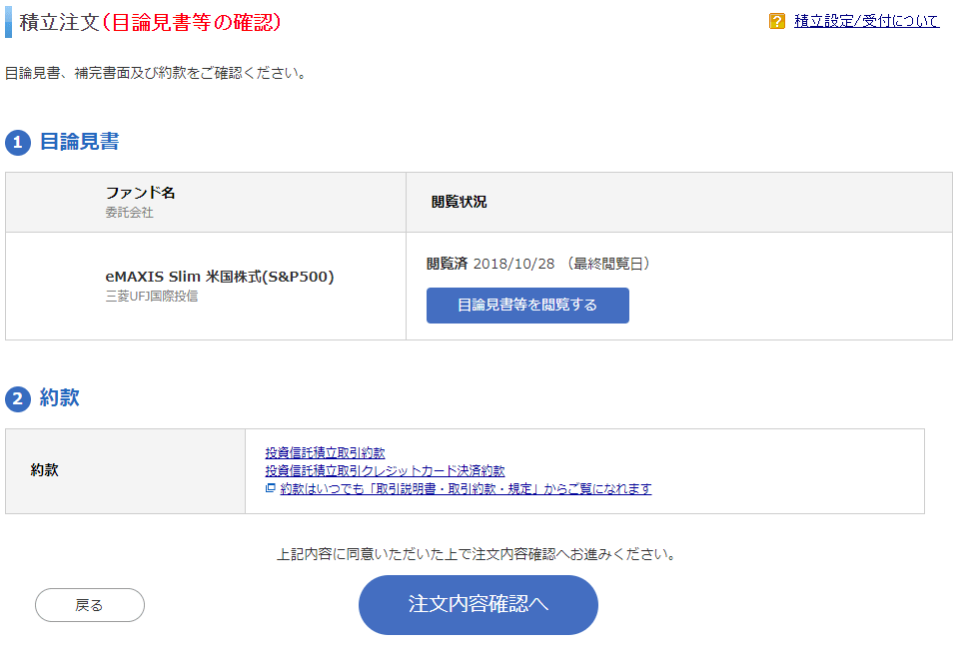The height and width of the screenshot is (657, 960).
Task: Click the 約款 section heading
Action: click(x=59, y=397)
